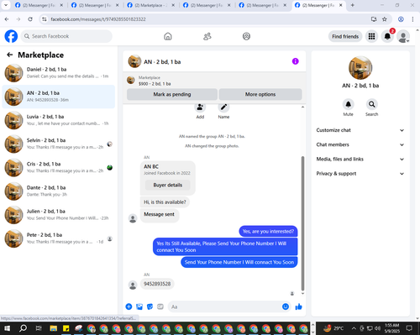Viewport: 420px width, 335px height.
Task: Open the Notifications bell
Action: [x=387, y=36]
